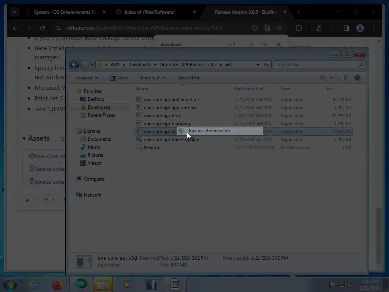Open browser three-dot menu
The image size is (389, 292).
[374, 28]
